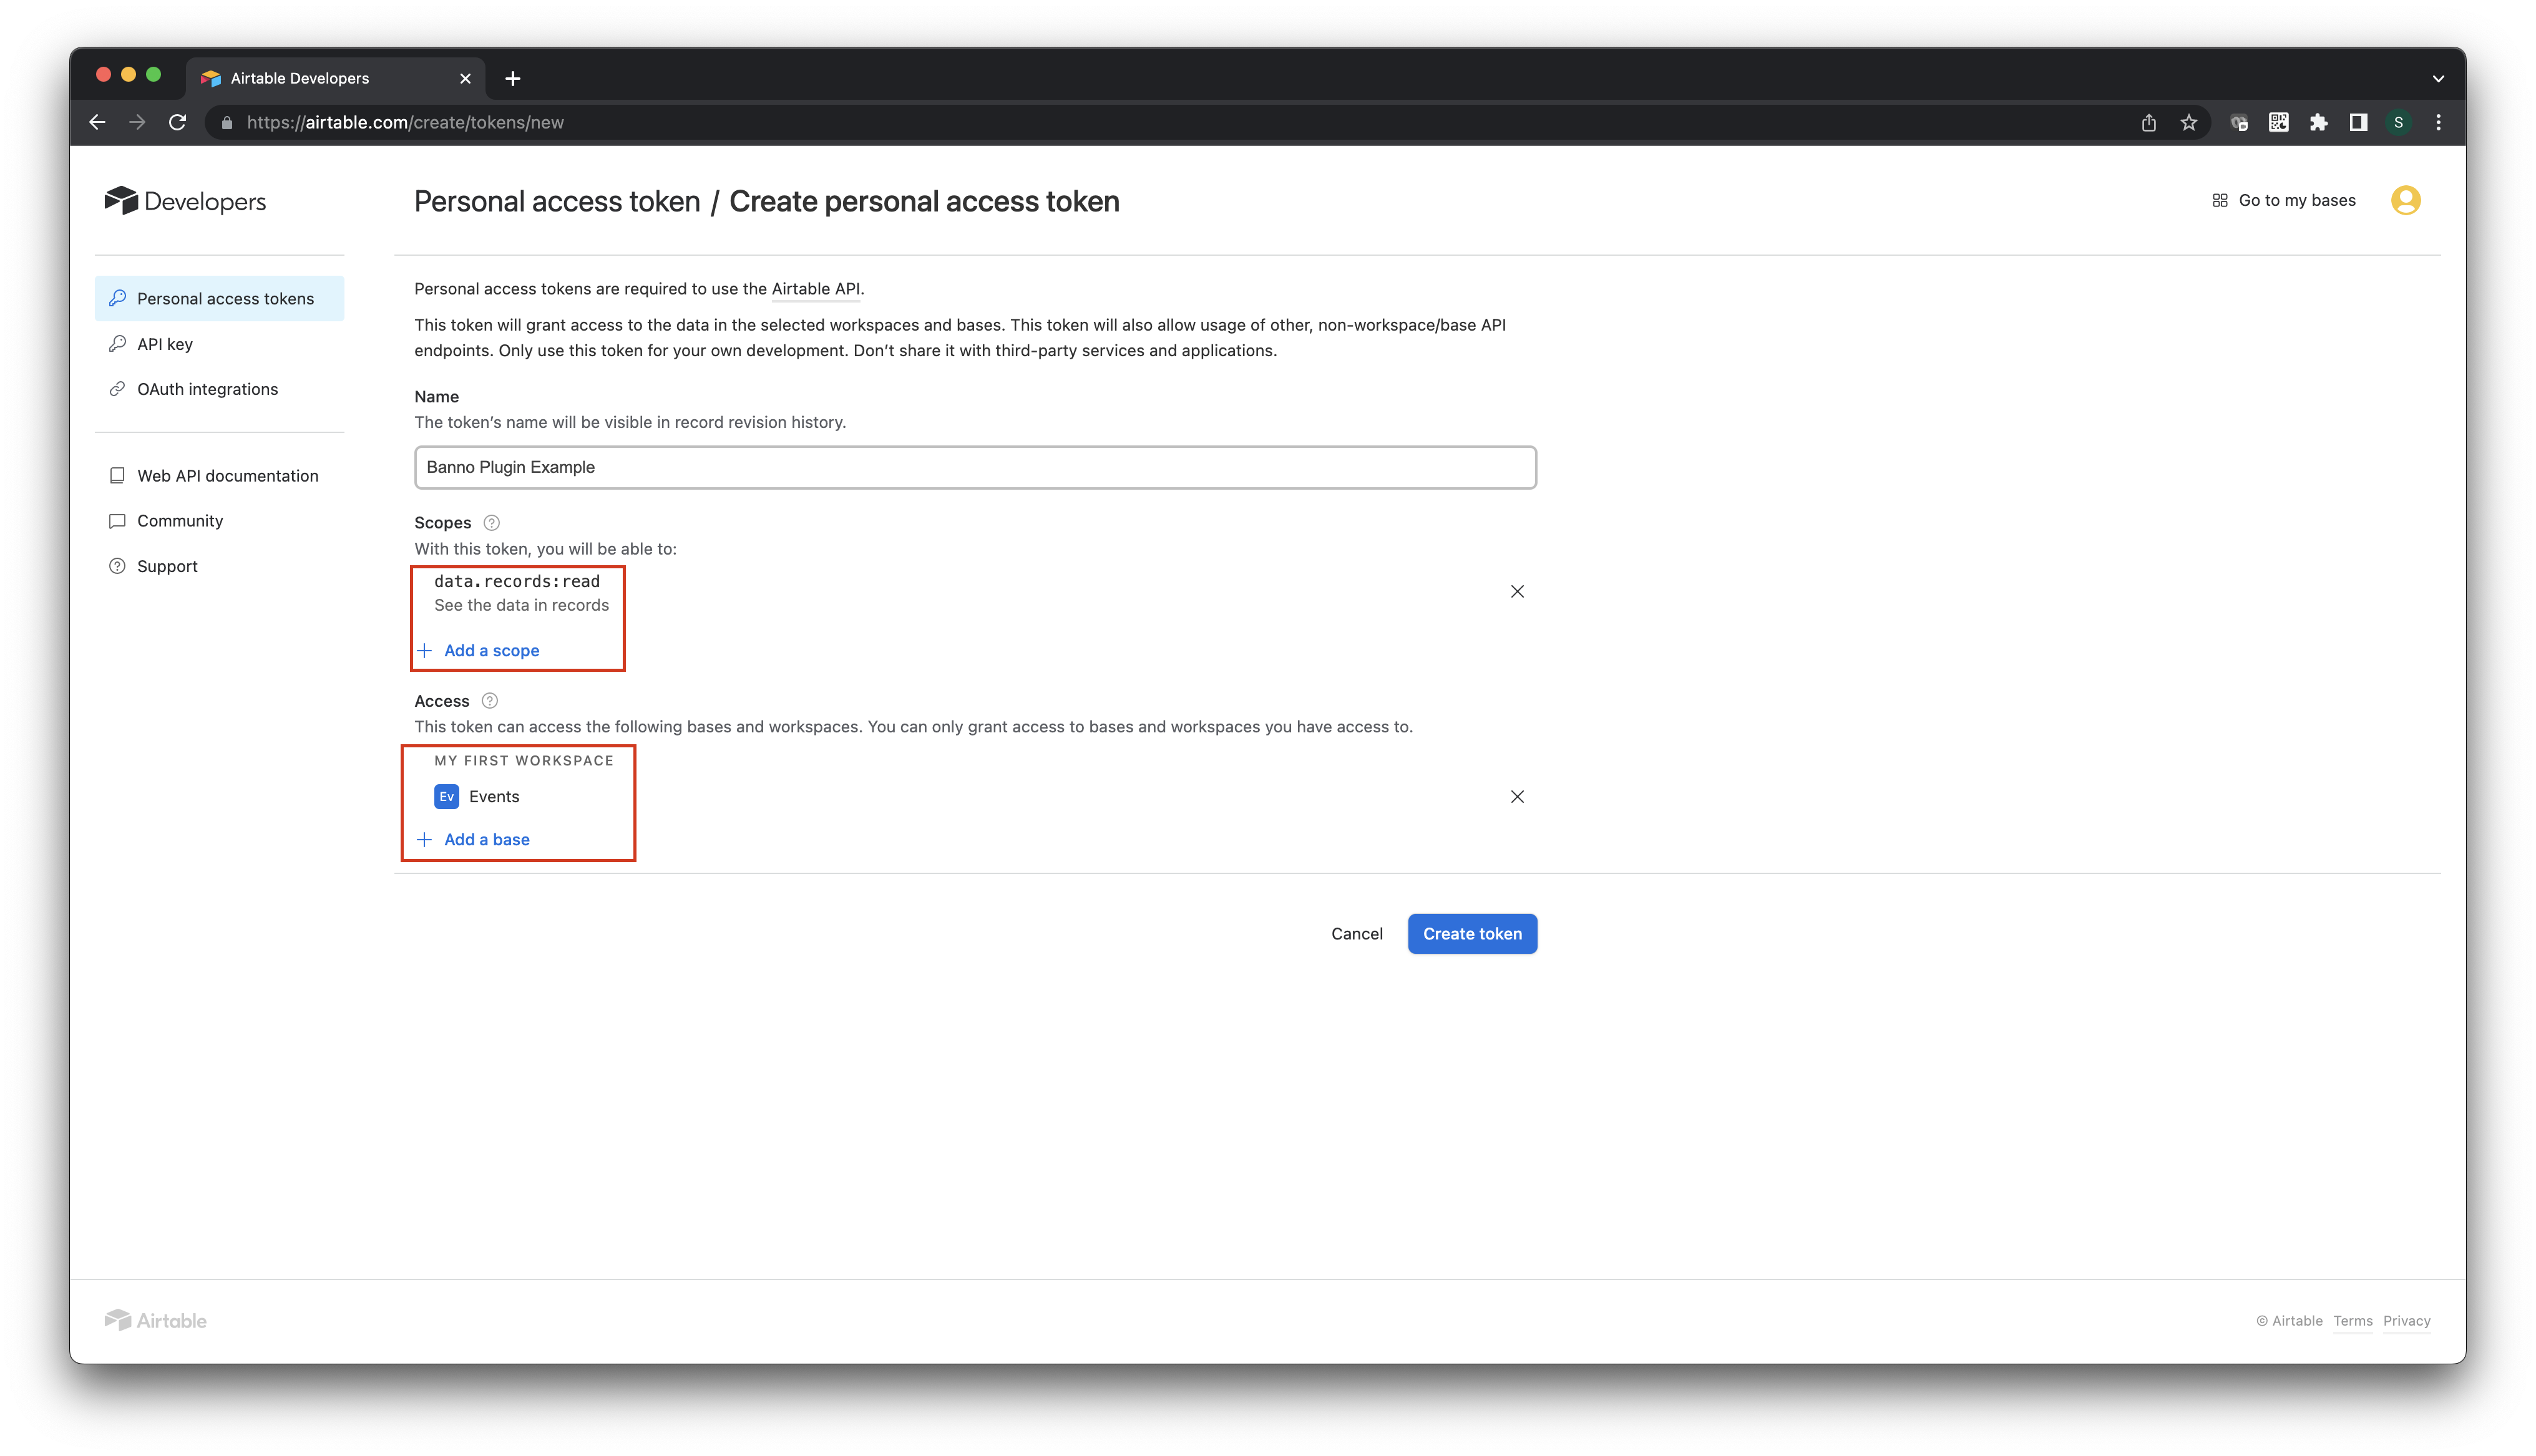Click the Cancel button

(x=1356, y=933)
